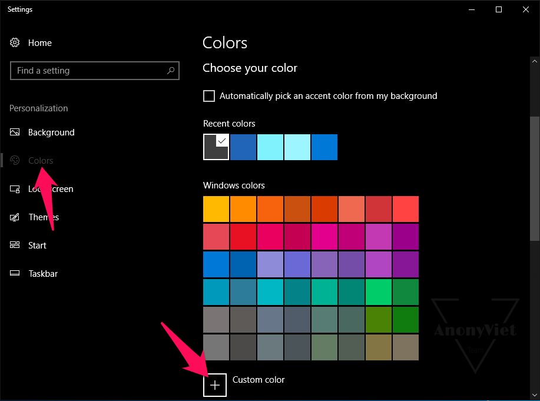Click the search magnifier icon
The width and height of the screenshot is (540, 401).
(171, 71)
